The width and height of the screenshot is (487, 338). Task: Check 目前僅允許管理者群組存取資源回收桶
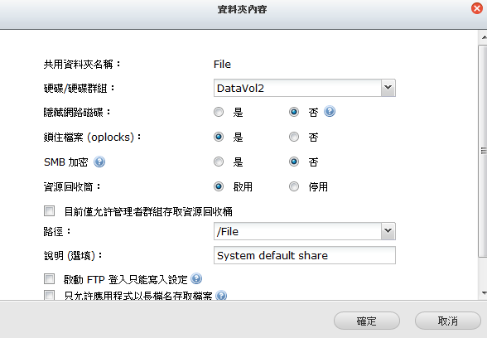49,210
